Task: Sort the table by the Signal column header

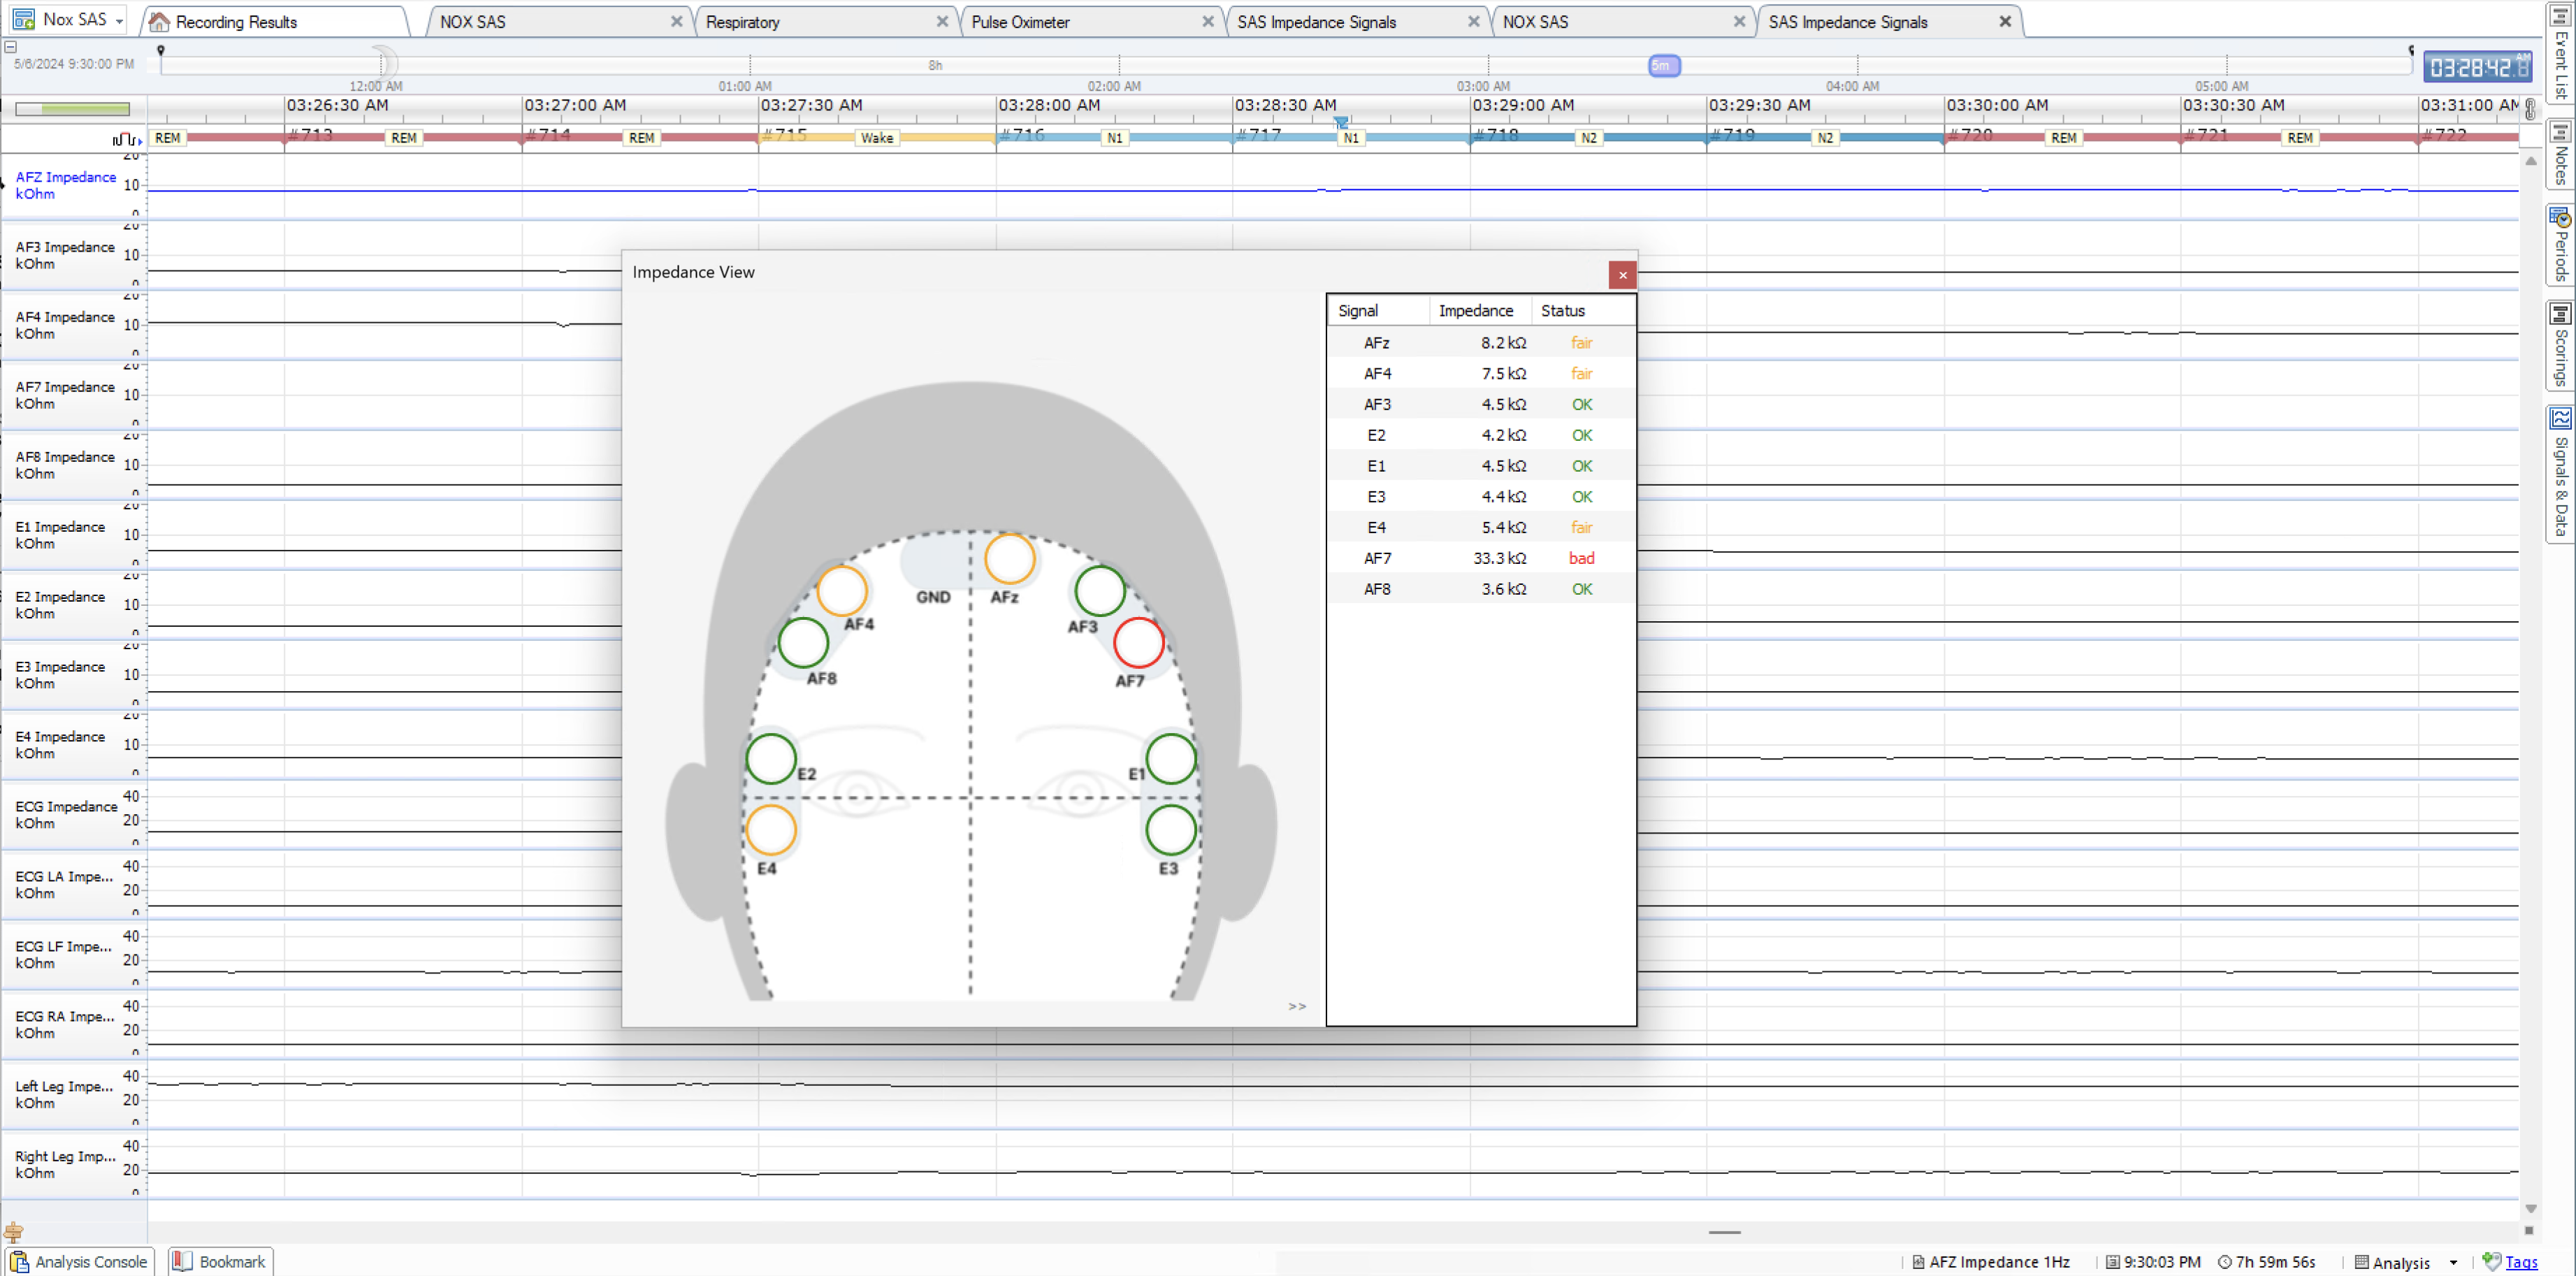Action: [x=1379, y=311]
